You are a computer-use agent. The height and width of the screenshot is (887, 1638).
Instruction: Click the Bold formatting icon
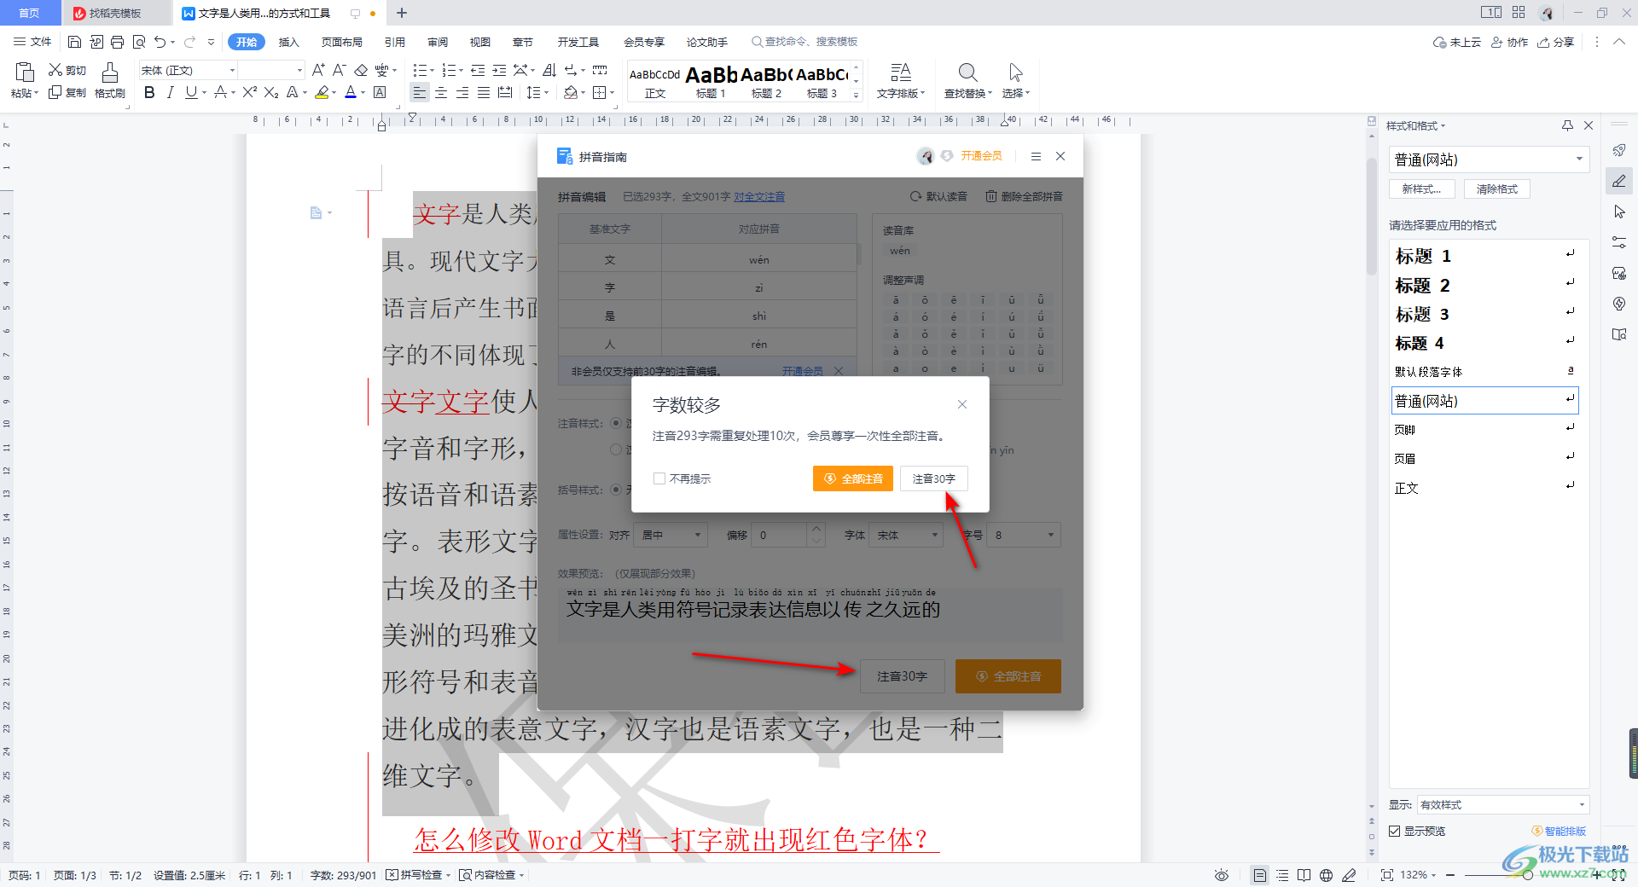pyautogui.click(x=149, y=92)
